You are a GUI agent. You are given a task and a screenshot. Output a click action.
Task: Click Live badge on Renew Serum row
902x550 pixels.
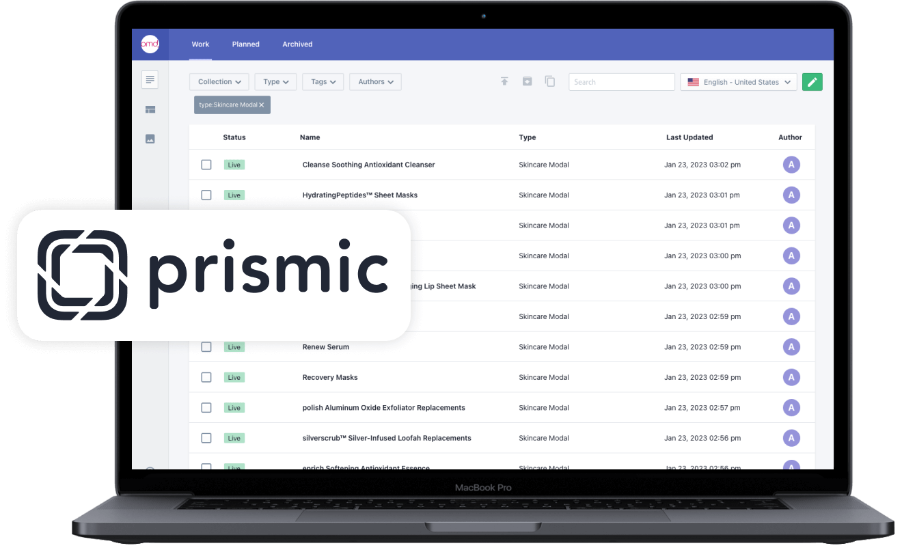[234, 347]
